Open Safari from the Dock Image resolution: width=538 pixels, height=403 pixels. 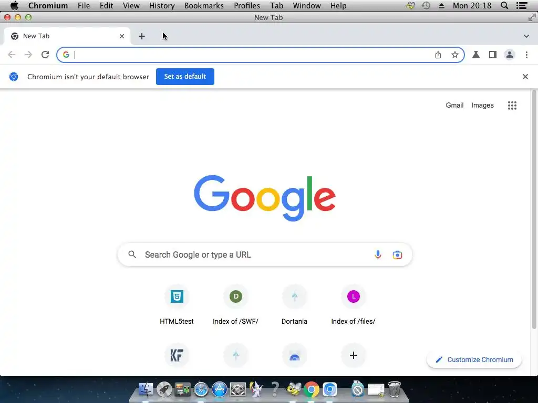tap(201, 390)
